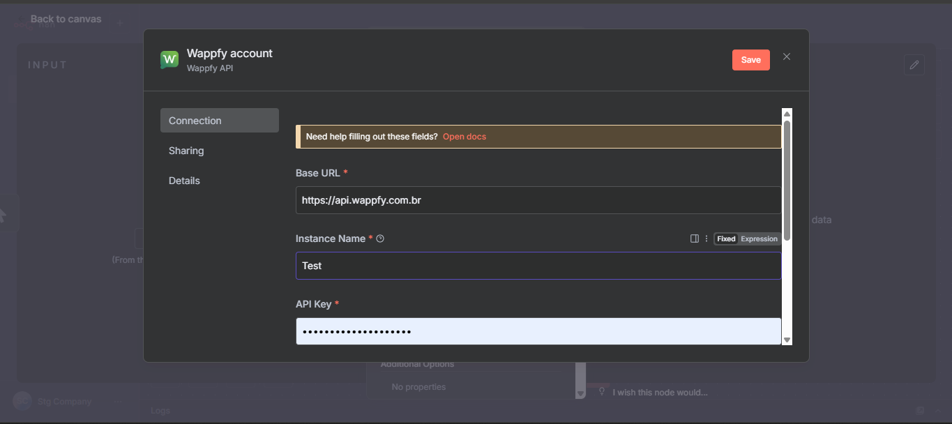
Task: Open the three-dot options menu for Instance Name
Action: tap(707, 238)
